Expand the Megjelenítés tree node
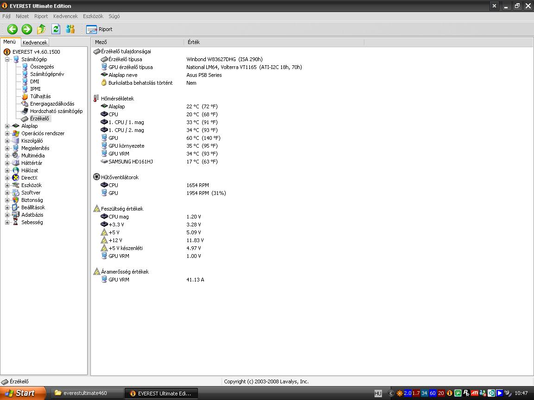The height and width of the screenshot is (400, 534). [x=7, y=148]
